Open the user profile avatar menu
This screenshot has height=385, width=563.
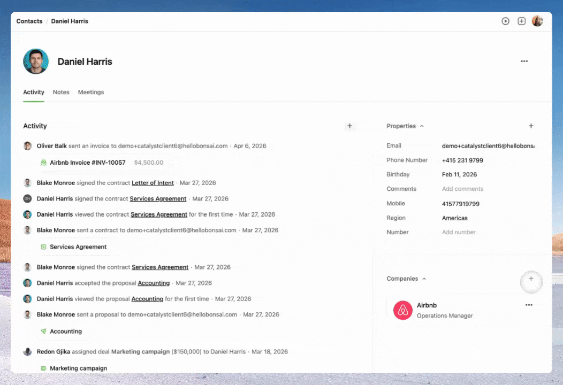click(x=537, y=21)
